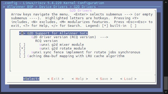Open the Help button
The image size is (168, 94).
tap(80, 79)
